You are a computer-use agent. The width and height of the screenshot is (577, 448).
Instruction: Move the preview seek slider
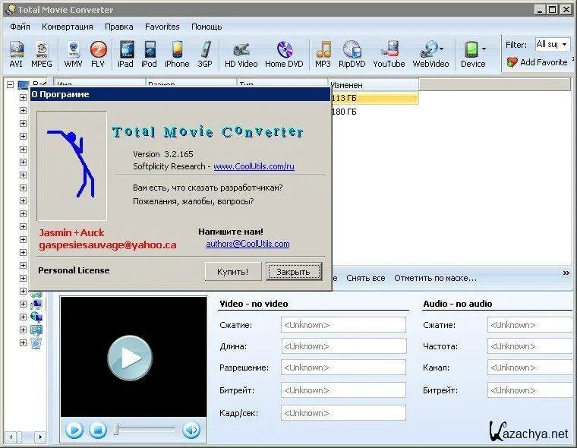tap(116, 429)
